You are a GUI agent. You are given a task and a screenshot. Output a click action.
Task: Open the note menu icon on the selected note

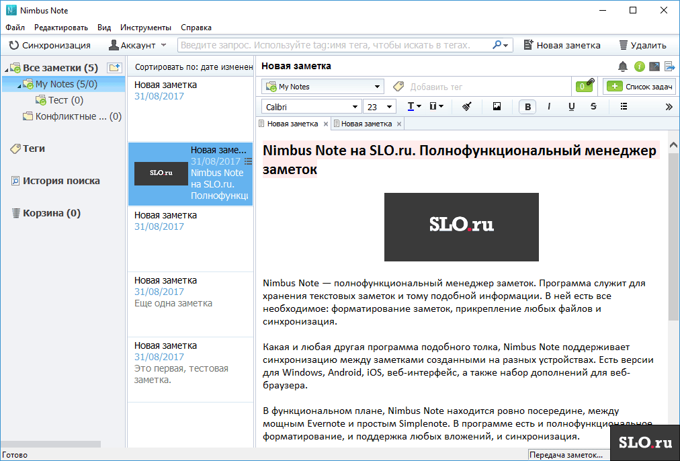248,161
